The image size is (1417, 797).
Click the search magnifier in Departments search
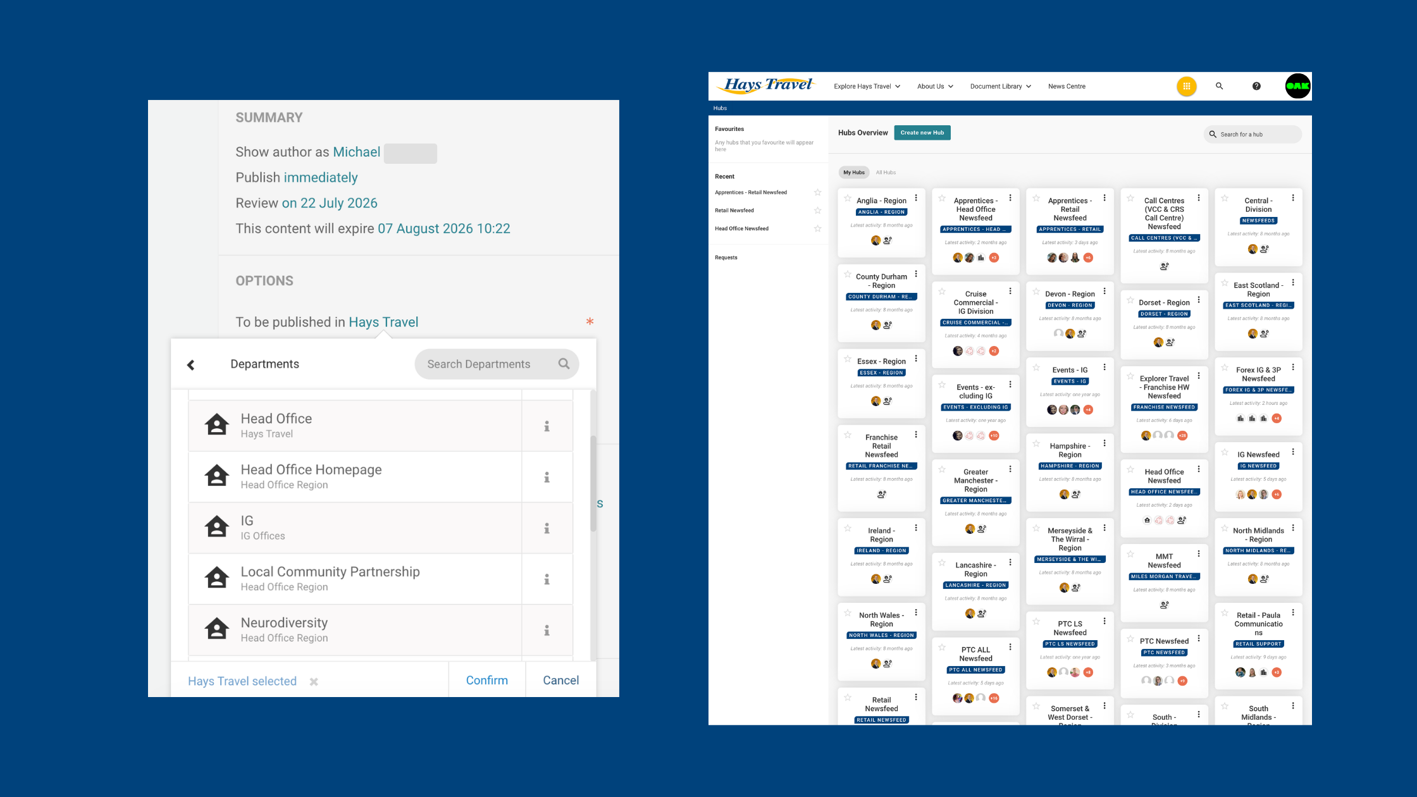point(564,364)
